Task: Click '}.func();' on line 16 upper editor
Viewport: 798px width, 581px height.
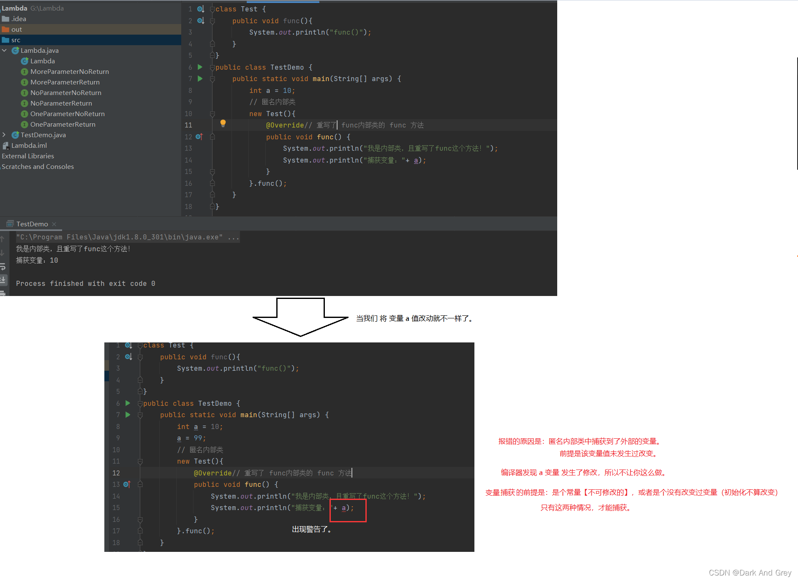Action: 268,183
